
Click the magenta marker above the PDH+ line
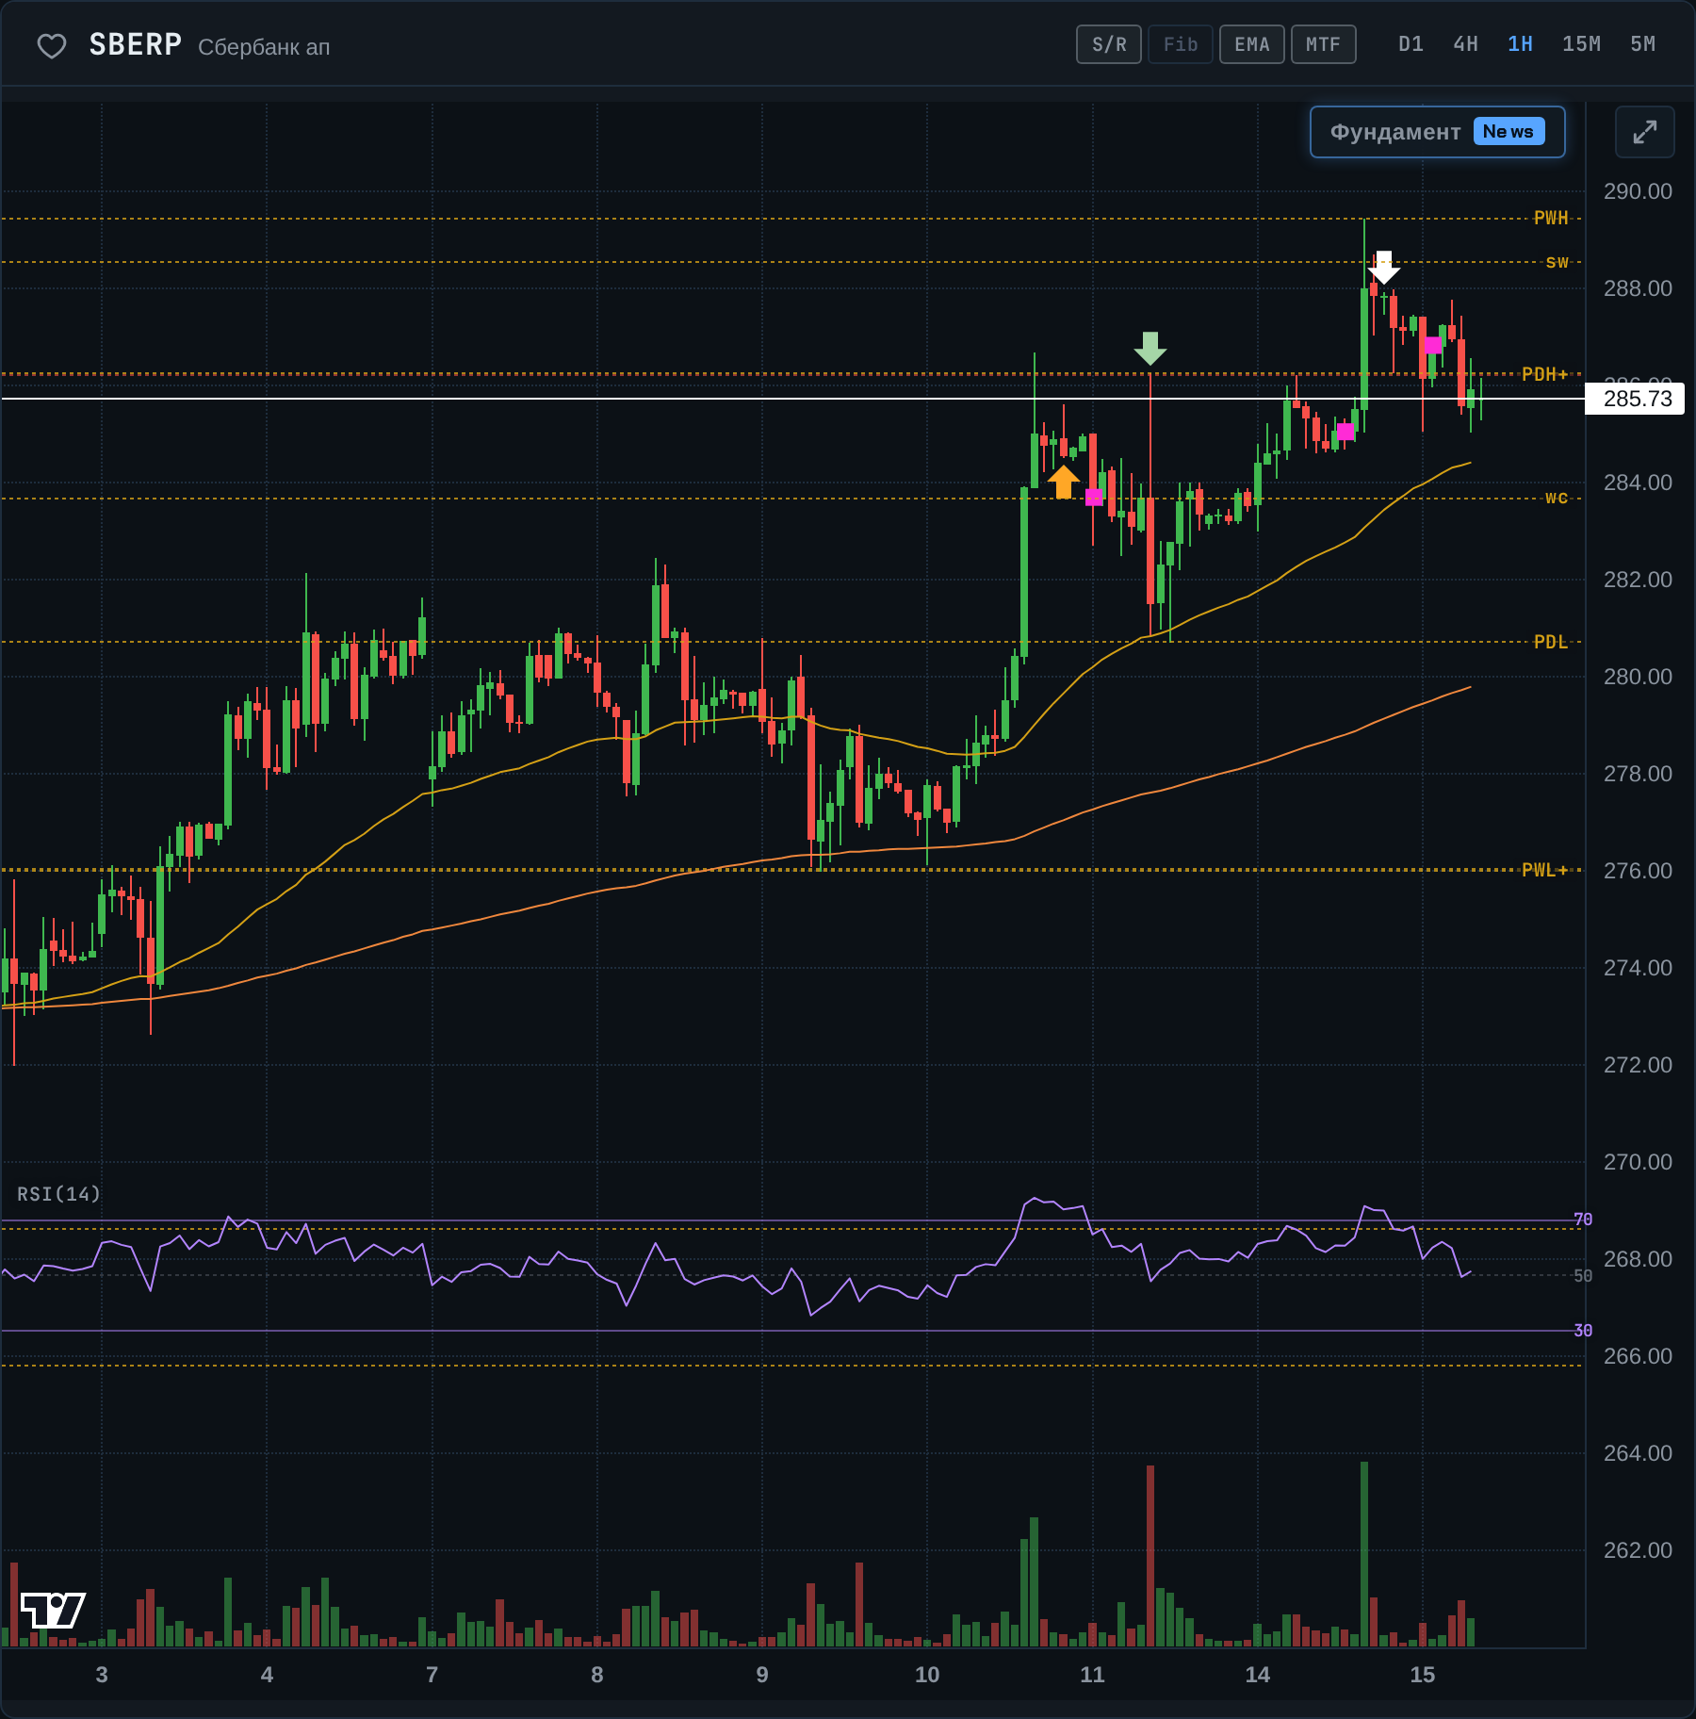point(1432,345)
